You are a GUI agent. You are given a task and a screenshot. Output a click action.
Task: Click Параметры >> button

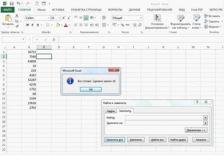[196, 130]
